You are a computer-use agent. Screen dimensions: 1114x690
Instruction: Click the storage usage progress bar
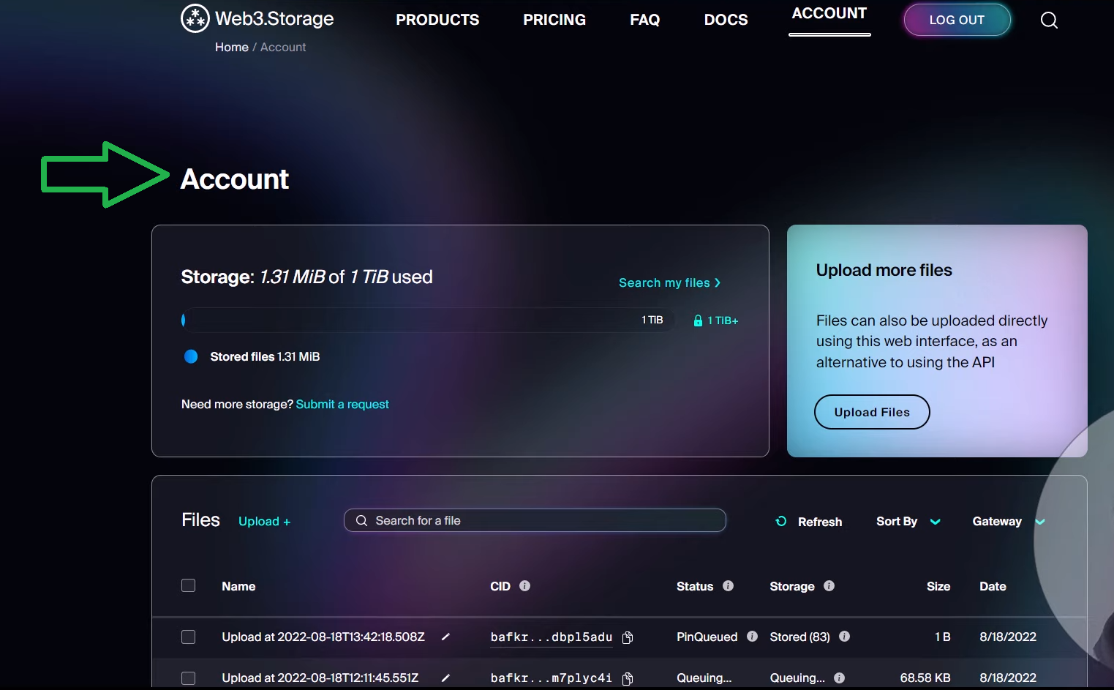coord(428,320)
